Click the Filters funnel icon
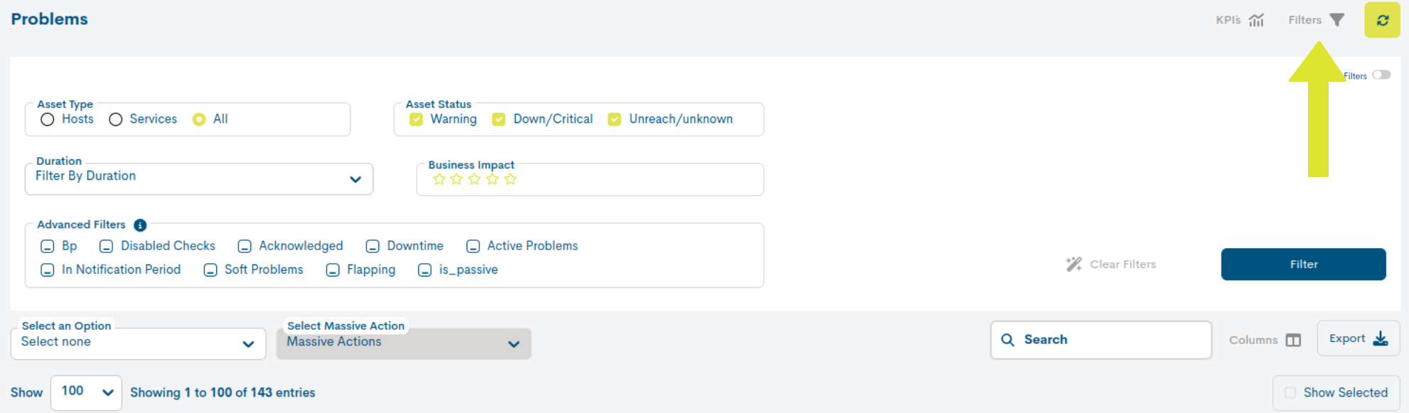 1337,20
